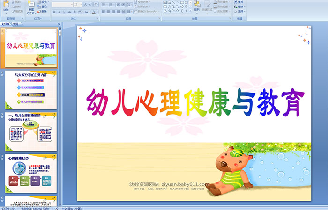Click Convert to SmartArt button

(x=147, y=11)
